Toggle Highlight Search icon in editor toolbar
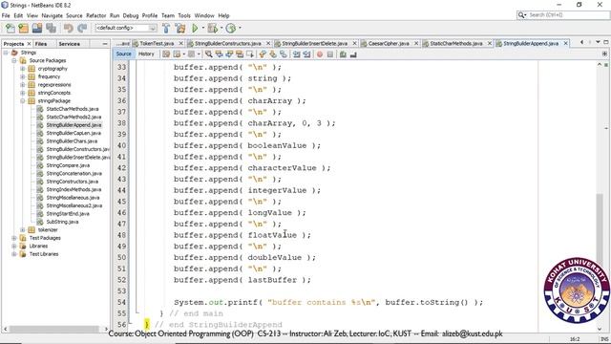611x344 pixels. tap(240, 54)
